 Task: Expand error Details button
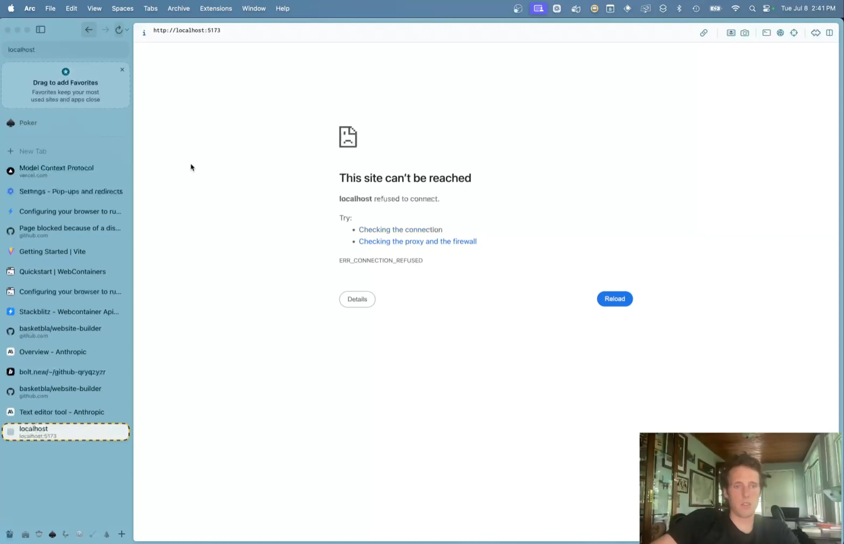click(357, 299)
